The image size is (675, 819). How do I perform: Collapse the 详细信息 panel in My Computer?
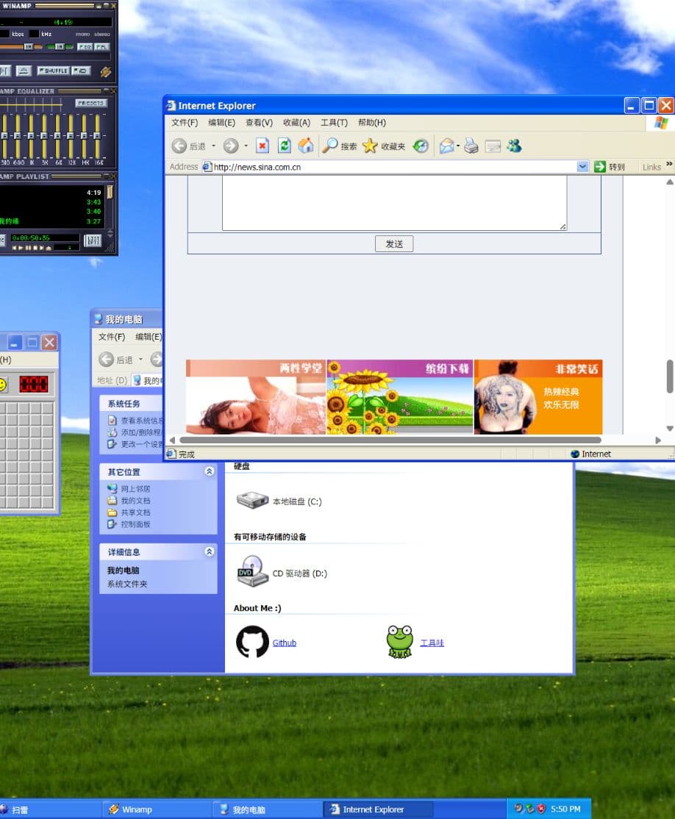(209, 551)
